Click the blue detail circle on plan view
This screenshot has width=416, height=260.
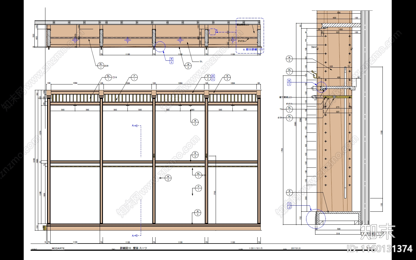[x=160, y=46]
